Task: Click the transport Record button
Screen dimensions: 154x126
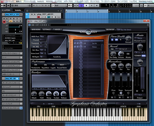Action: tap(97, 5)
